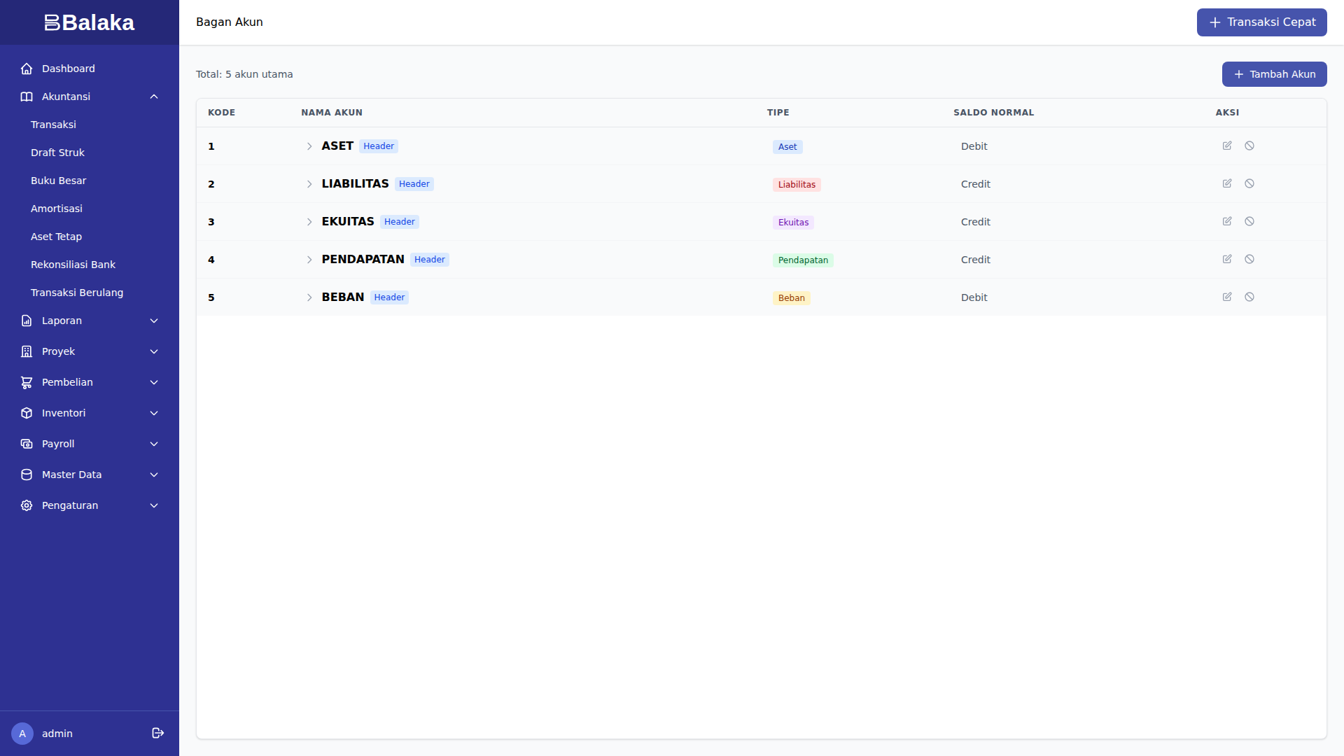Collapse the Akuntansi sidebar menu
The image size is (1344, 756).
click(90, 97)
